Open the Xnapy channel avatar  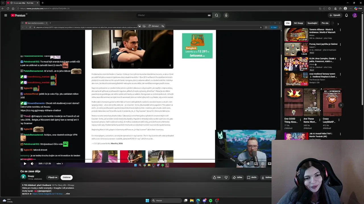pos(23,177)
